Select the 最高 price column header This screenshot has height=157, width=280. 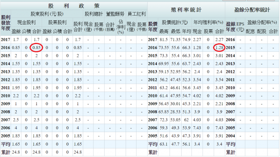click(x=164, y=32)
